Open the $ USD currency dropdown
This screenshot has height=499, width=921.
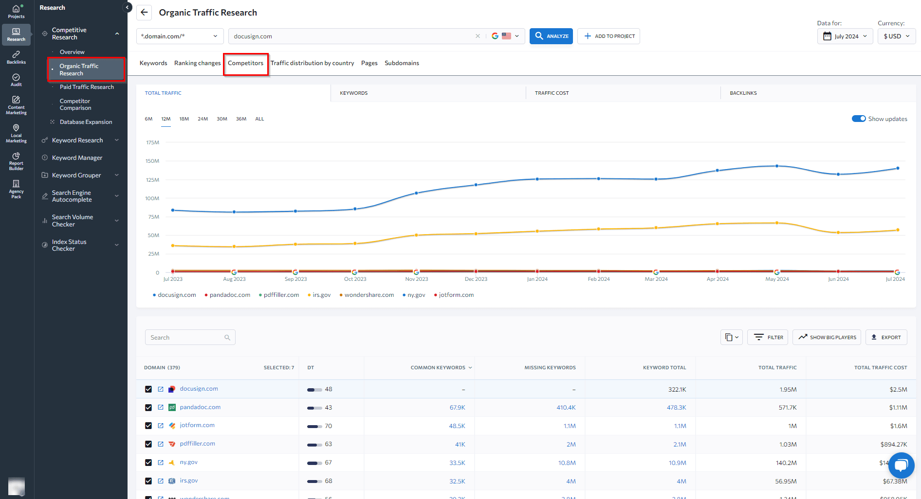(x=897, y=36)
